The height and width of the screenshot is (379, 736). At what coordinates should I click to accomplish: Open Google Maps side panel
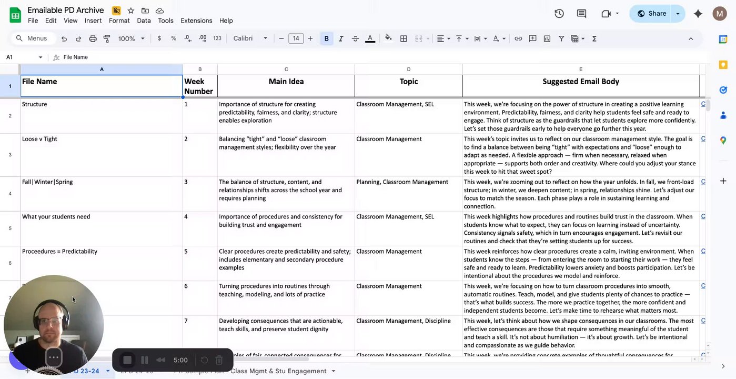coord(723,141)
